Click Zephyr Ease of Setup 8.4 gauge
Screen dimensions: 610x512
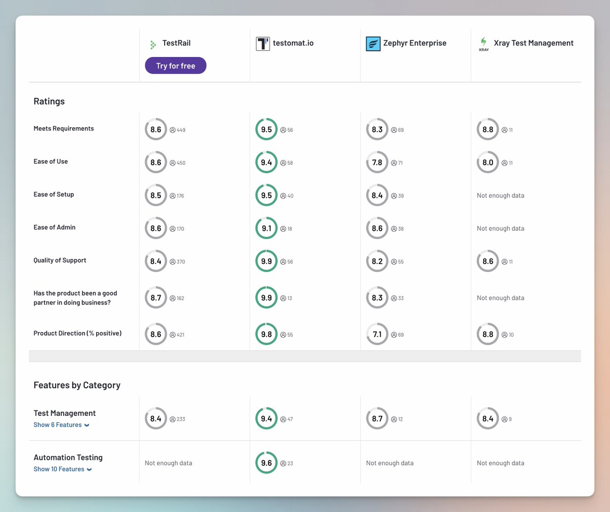tap(377, 196)
